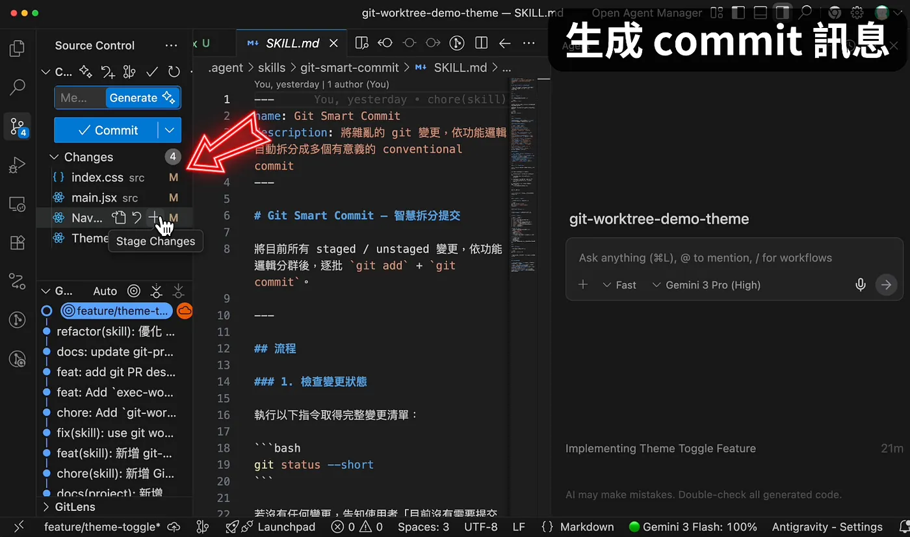This screenshot has height=537, width=910.
Task: Expand the GitLens section
Action: tap(46, 507)
